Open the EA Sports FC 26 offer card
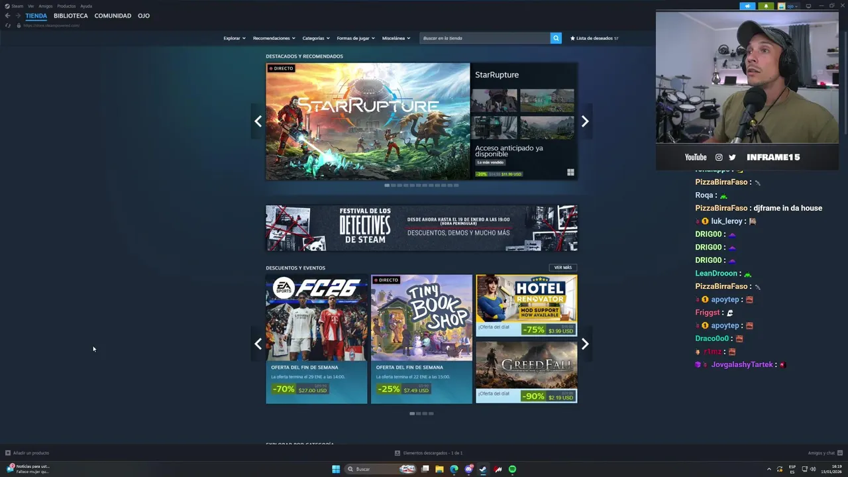Image resolution: width=848 pixels, height=477 pixels. point(317,339)
